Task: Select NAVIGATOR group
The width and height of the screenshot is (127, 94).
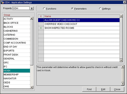Action: pyautogui.click(x=17, y=79)
